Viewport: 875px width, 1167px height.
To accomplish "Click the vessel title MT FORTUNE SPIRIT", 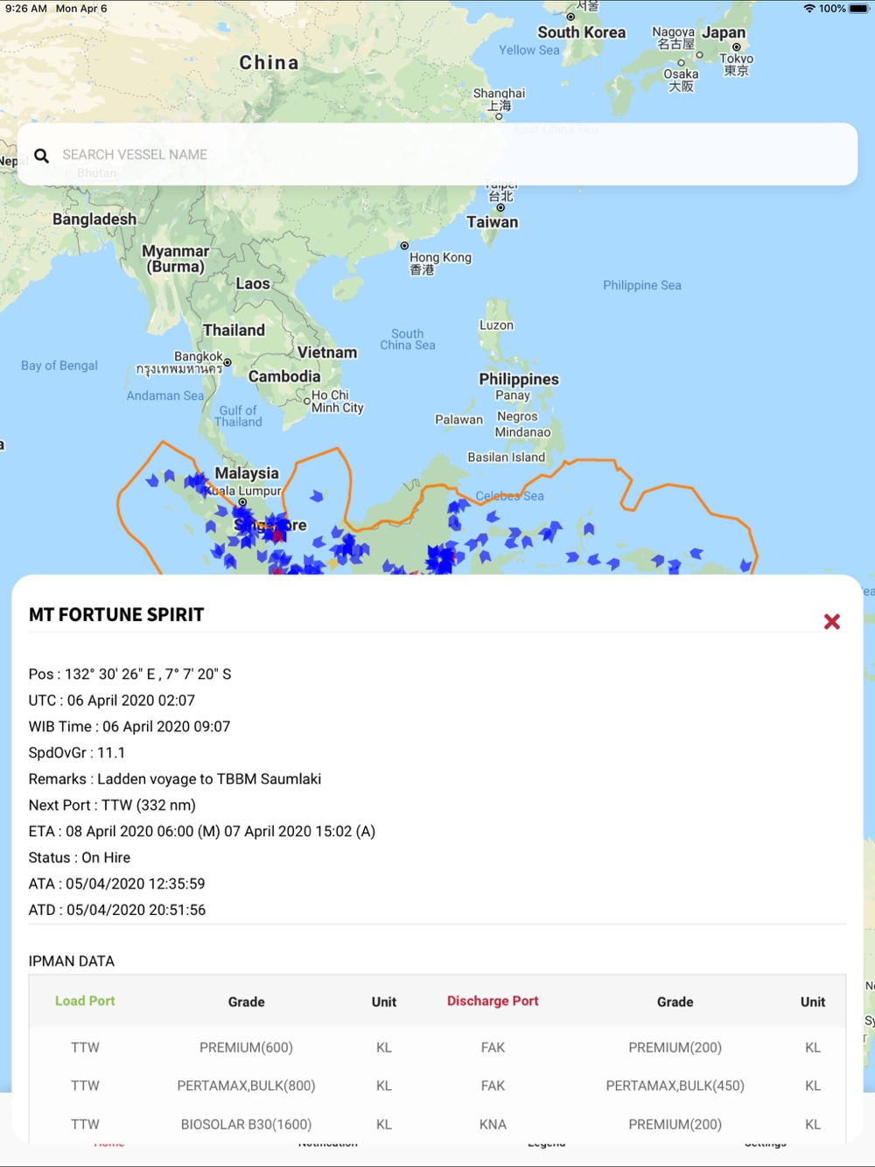I will (x=116, y=615).
